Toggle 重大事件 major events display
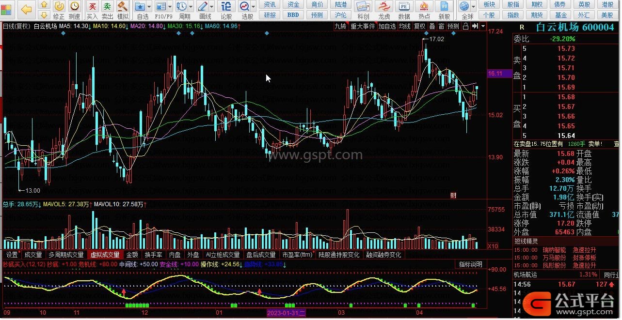 363,26
